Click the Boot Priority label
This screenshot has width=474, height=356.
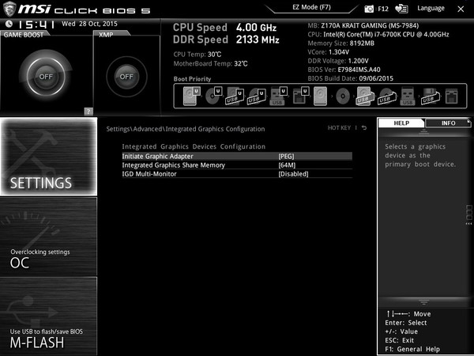click(192, 79)
